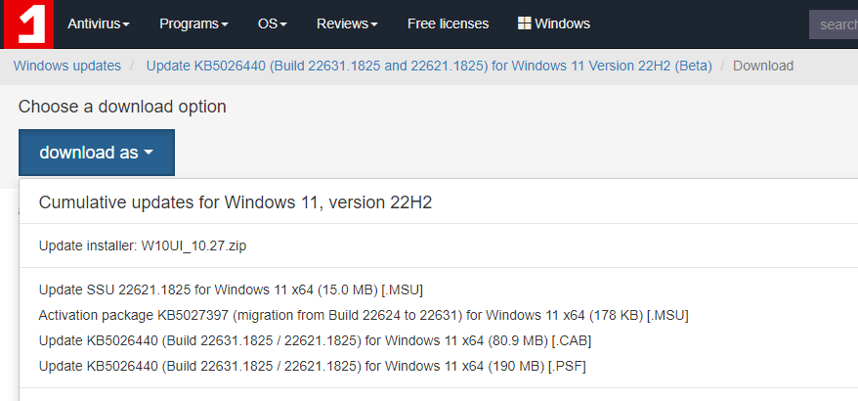Open Windows updates breadcrumb link

(67, 67)
